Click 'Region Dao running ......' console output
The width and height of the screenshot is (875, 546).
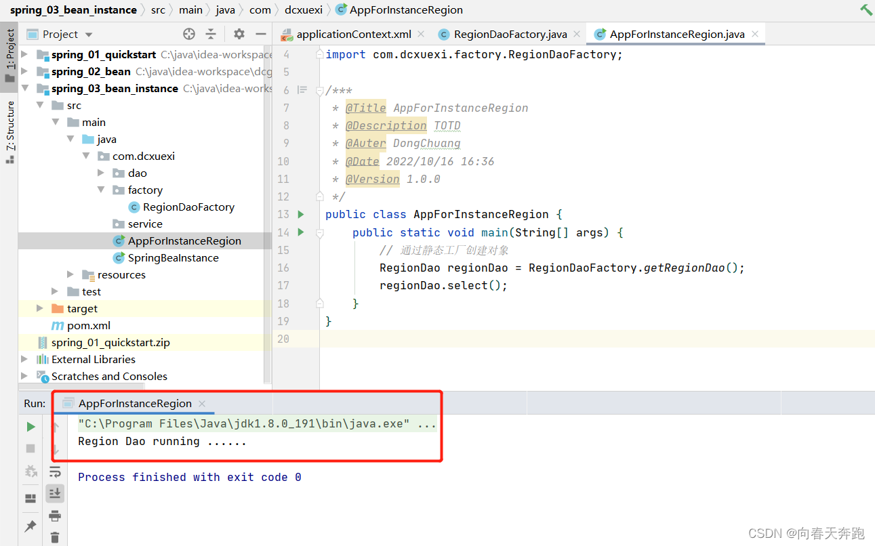(x=162, y=442)
